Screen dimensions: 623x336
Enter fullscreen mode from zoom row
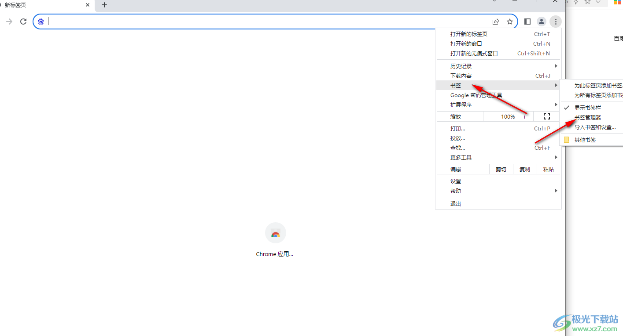click(x=547, y=116)
